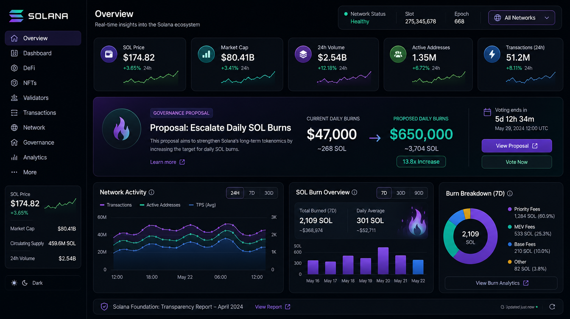Click the voting calendar icon
This screenshot has height=319, width=570.
coord(487,112)
